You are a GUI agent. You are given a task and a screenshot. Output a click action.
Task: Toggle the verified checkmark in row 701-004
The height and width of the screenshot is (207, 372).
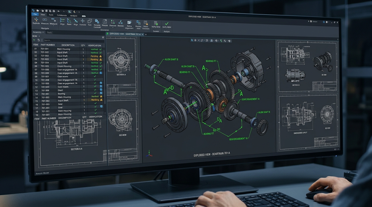click(101, 63)
